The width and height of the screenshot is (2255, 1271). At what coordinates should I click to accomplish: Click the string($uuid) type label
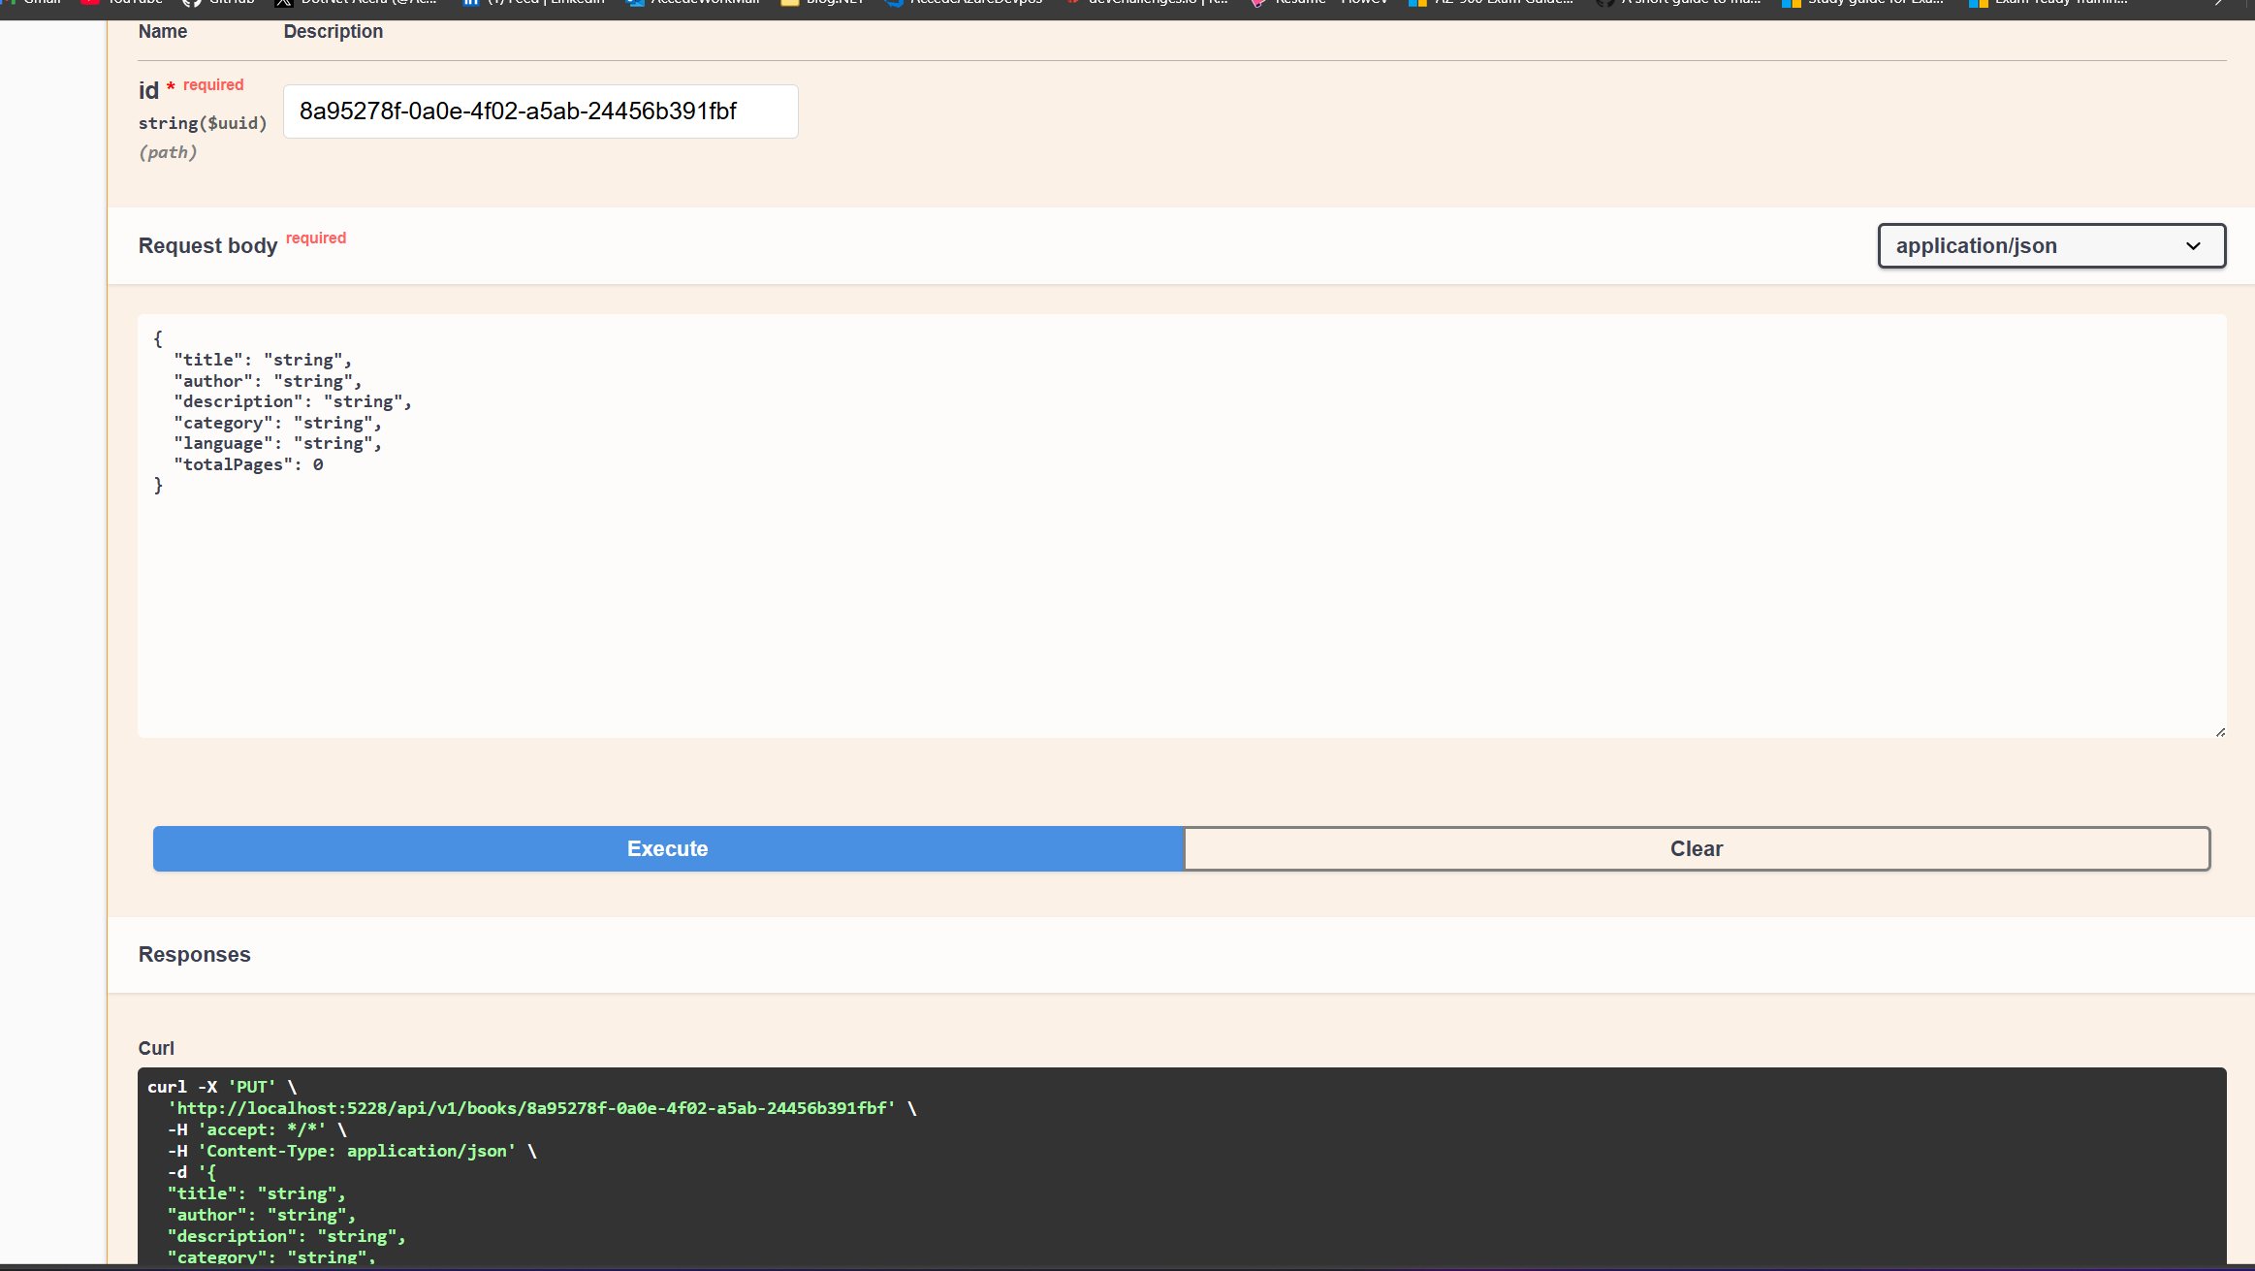[203, 123]
